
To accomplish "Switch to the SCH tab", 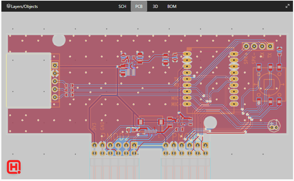I will coord(122,7).
